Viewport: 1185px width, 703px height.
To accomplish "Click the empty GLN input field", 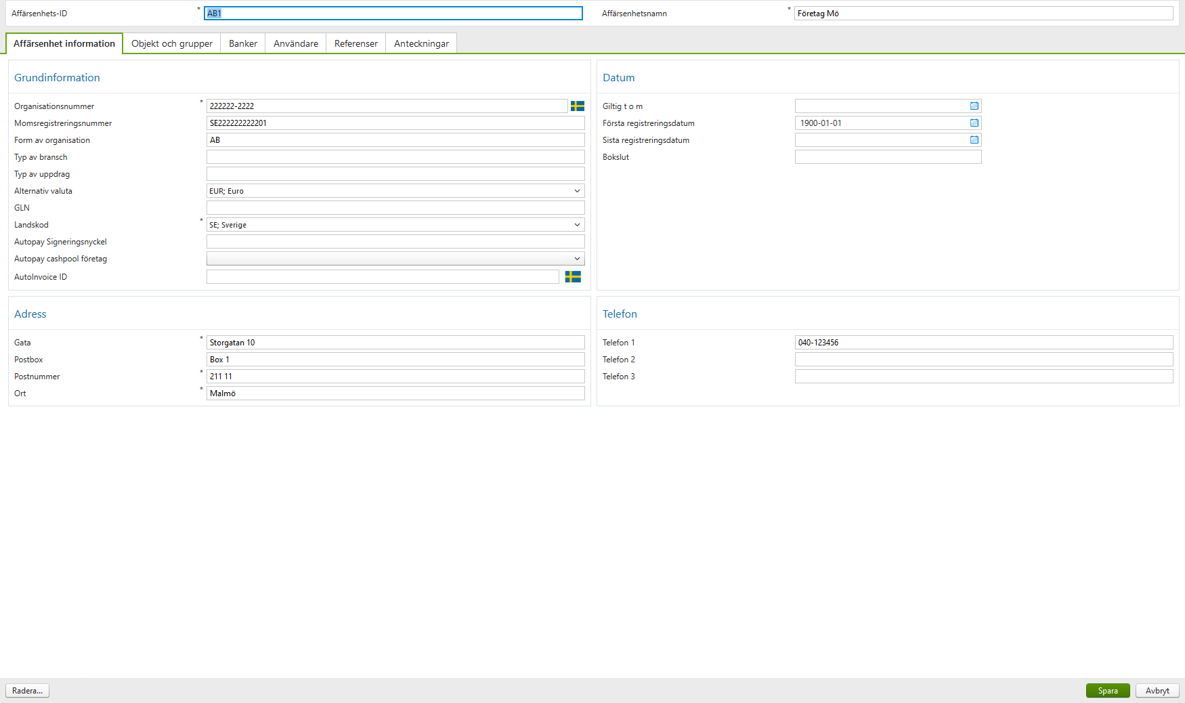I will tap(395, 207).
